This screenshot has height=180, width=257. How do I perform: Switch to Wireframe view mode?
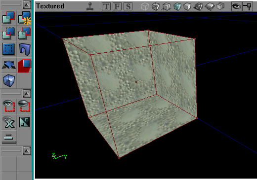(156, 6)
